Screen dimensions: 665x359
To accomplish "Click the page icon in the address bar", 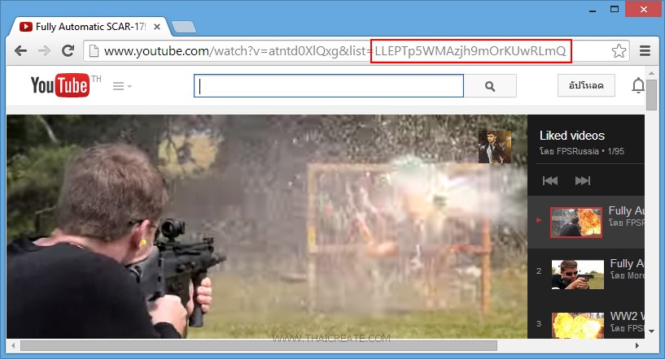I will [94, 51].
